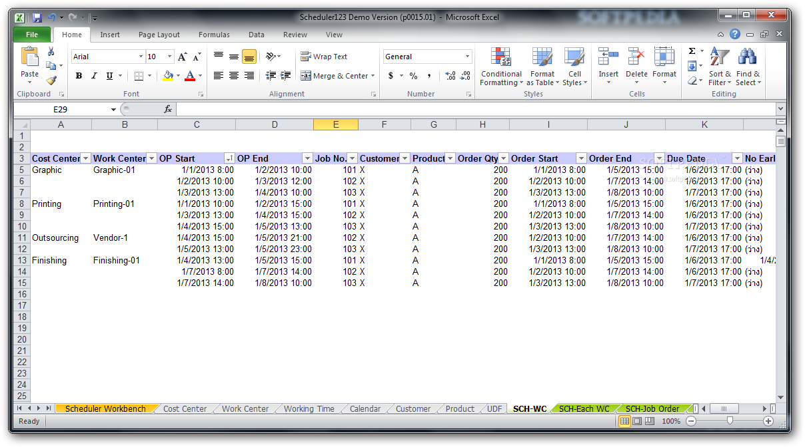The height and width of the screenshot is (447, 805).
Task: Switch to Page Layout view in status bar
Action: click(x=637, y=421)
